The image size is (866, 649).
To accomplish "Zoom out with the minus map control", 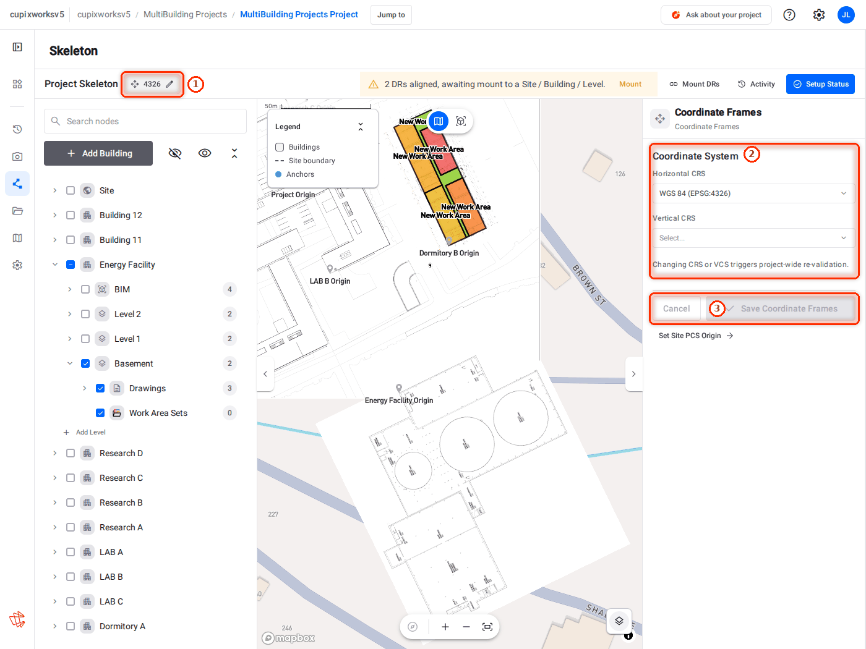I will (x=466, y=627).
